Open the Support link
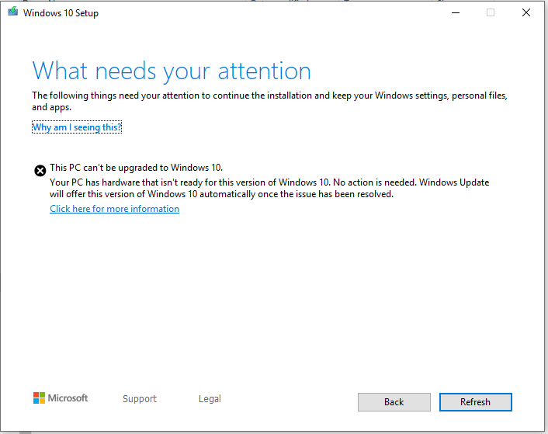548x434 pixels. point(140,399)
